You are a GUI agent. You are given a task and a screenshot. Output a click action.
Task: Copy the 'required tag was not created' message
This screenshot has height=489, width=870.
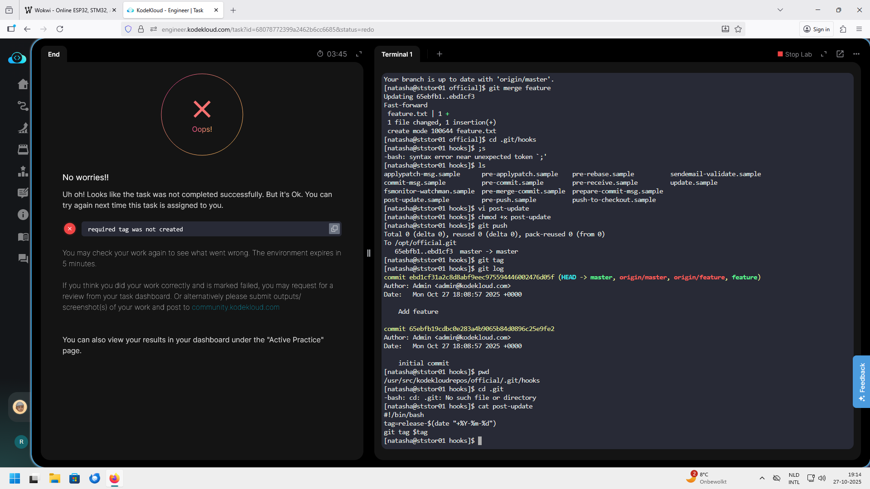click(334, 229)
